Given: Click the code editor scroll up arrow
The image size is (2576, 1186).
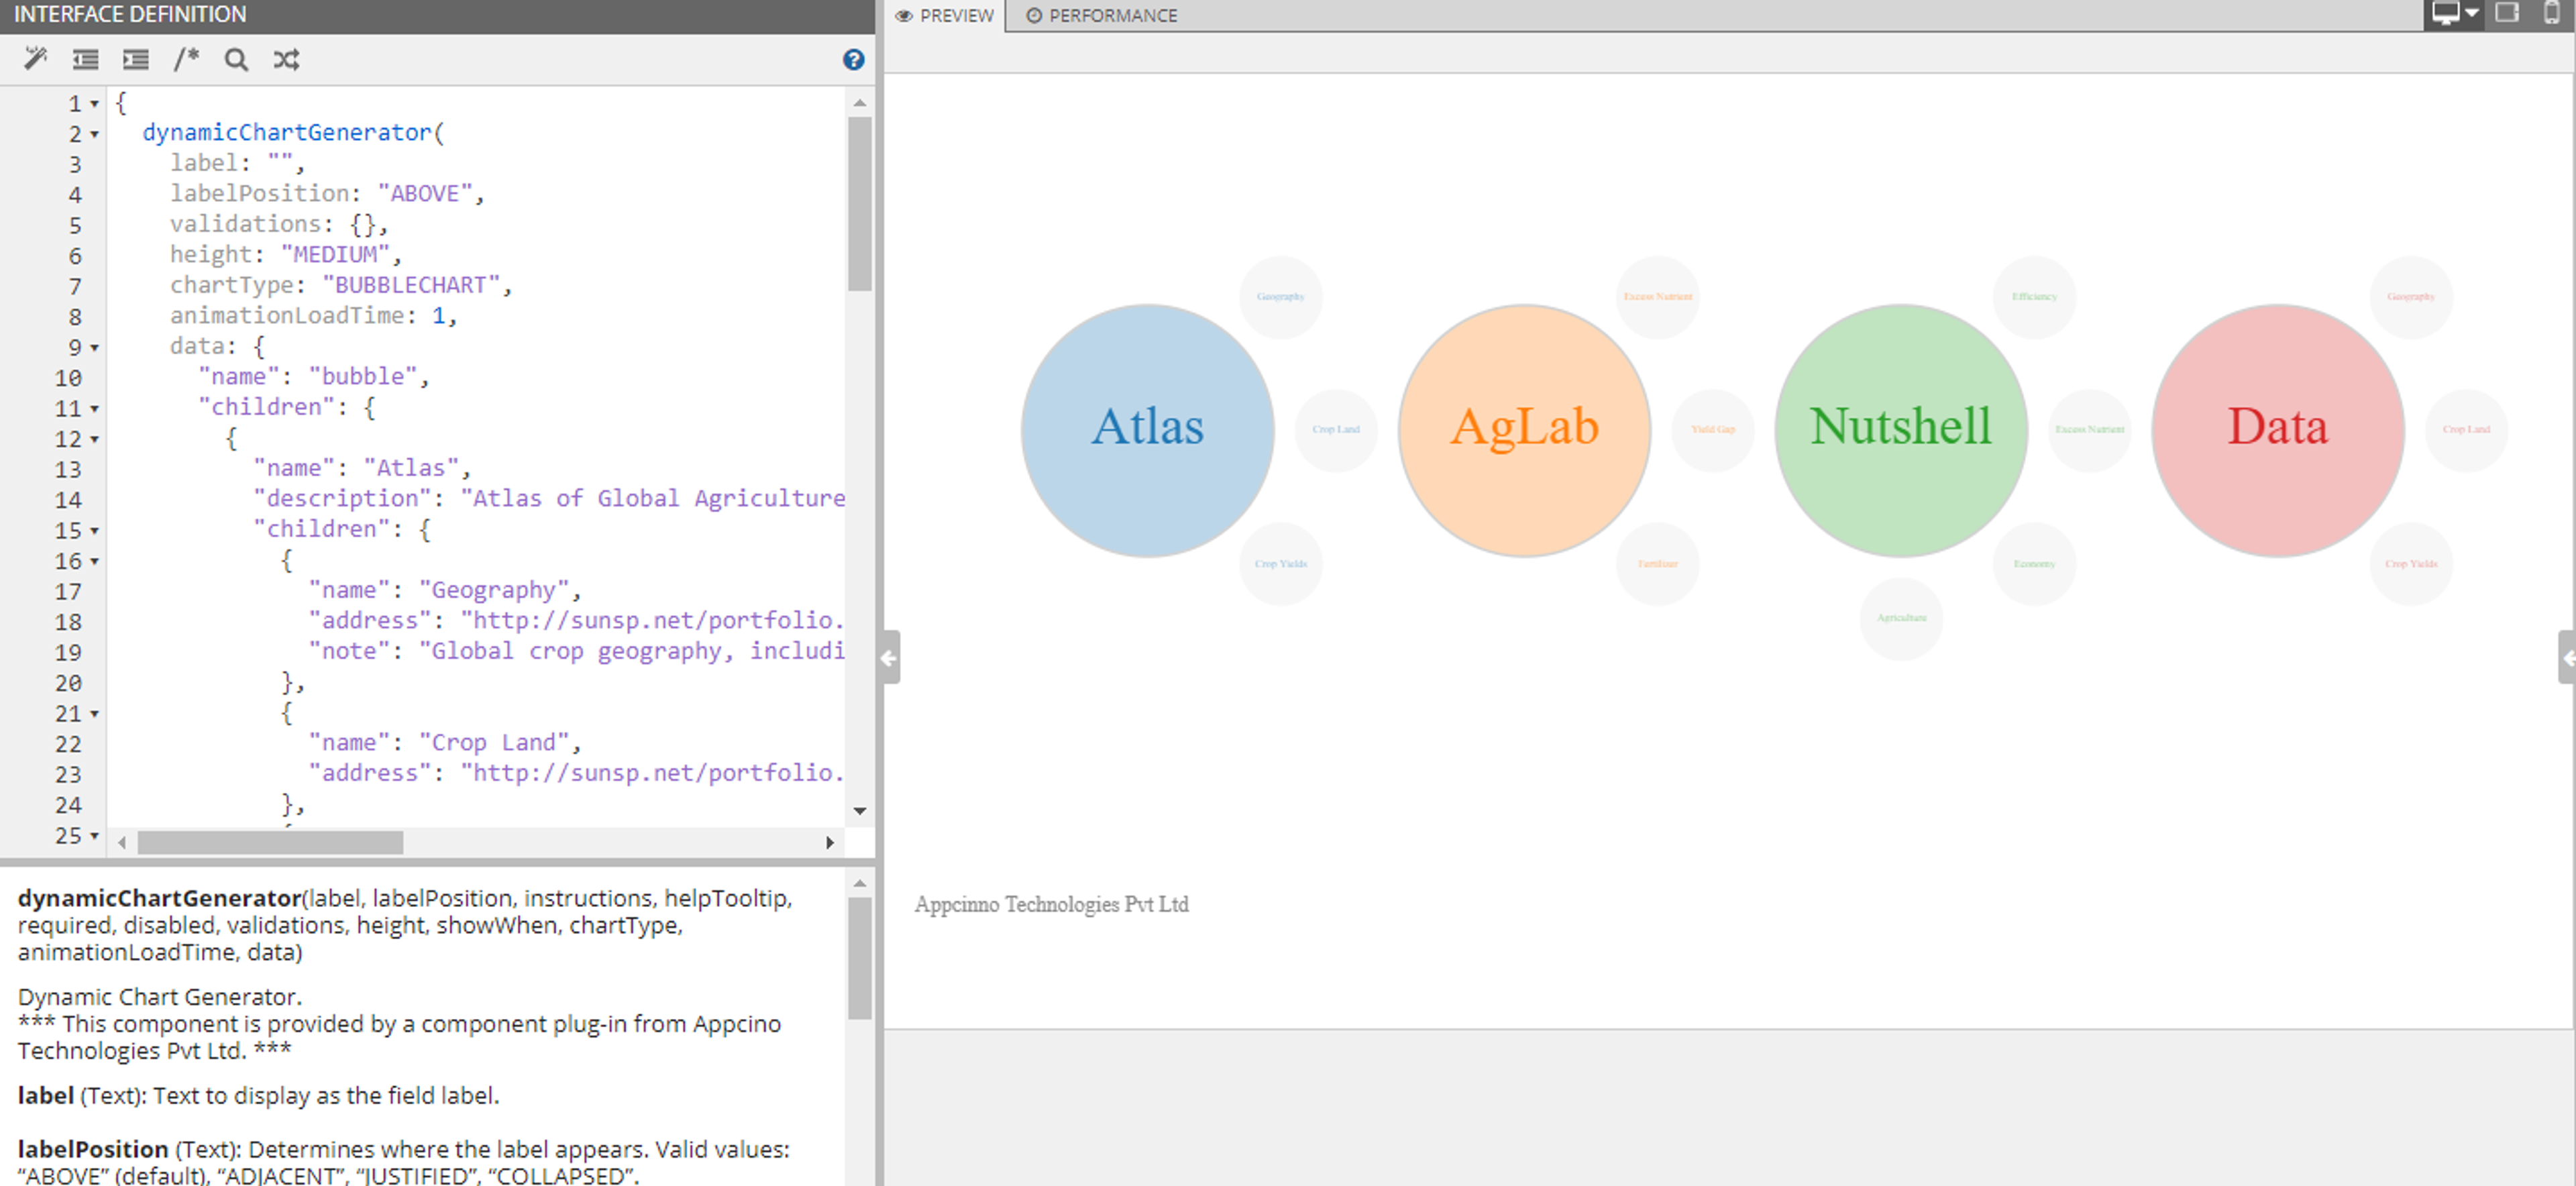Looking at the screenshot, I should click(x=860, y=103).
